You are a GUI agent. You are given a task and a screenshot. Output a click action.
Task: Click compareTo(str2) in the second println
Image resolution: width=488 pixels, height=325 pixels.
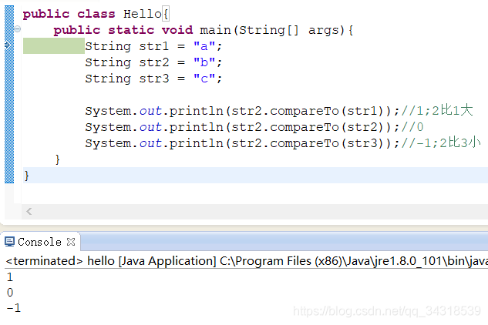(326, 127)
